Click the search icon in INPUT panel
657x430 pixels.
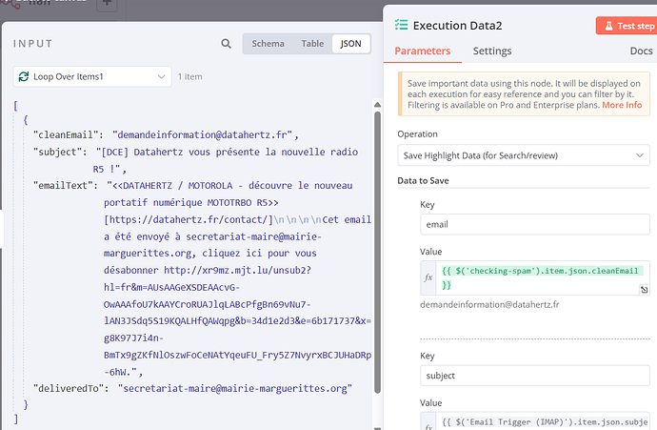click(x=226, y=44)
